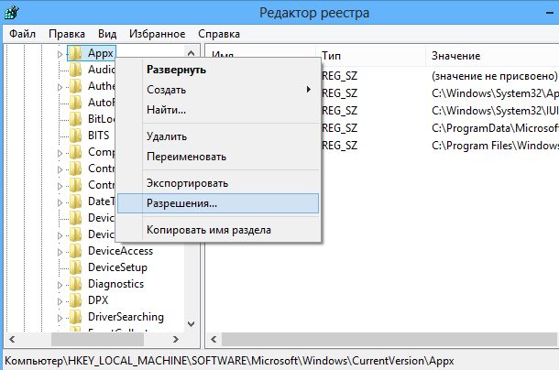Screen dimensions: 559x370
Task: Select the DeviceSetup tree item
Action: [117, 267]
